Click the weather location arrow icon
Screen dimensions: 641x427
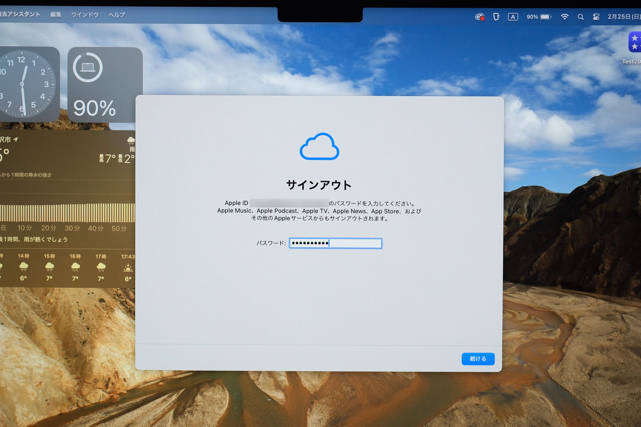coord(16,139)
